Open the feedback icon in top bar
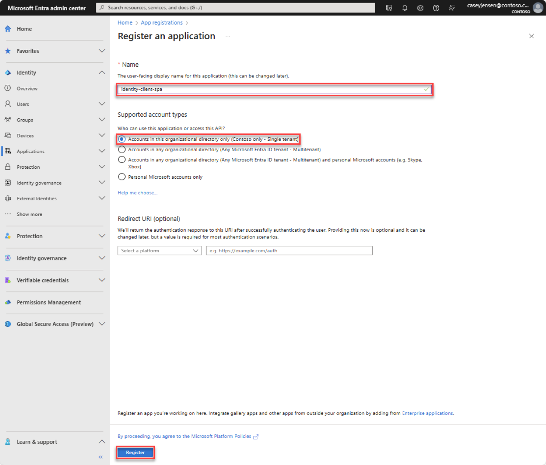This screenshot has height=465, width=546. click(452, 8)
